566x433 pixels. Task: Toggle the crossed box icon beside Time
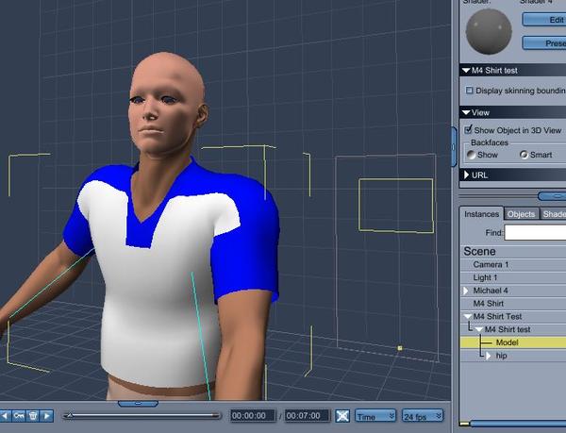click(x=342, y=416)
